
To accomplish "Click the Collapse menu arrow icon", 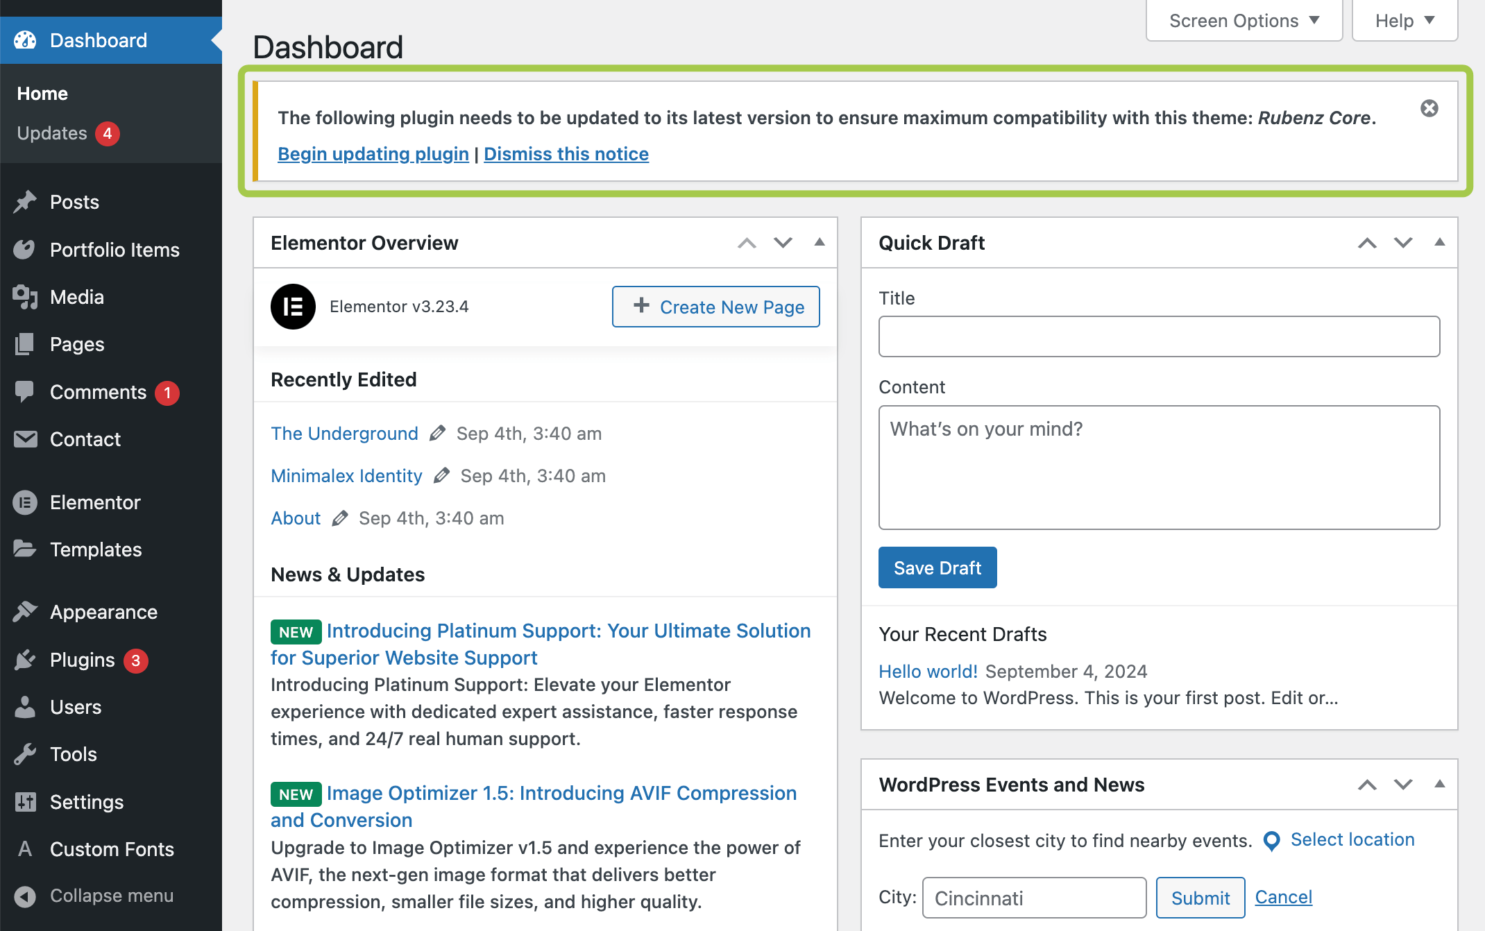I will pyautogui.click(x=25, y=896).
